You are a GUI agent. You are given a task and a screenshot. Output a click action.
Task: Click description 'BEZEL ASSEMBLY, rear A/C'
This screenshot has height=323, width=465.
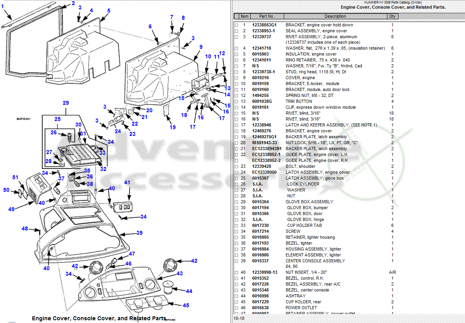click(313, 284)
